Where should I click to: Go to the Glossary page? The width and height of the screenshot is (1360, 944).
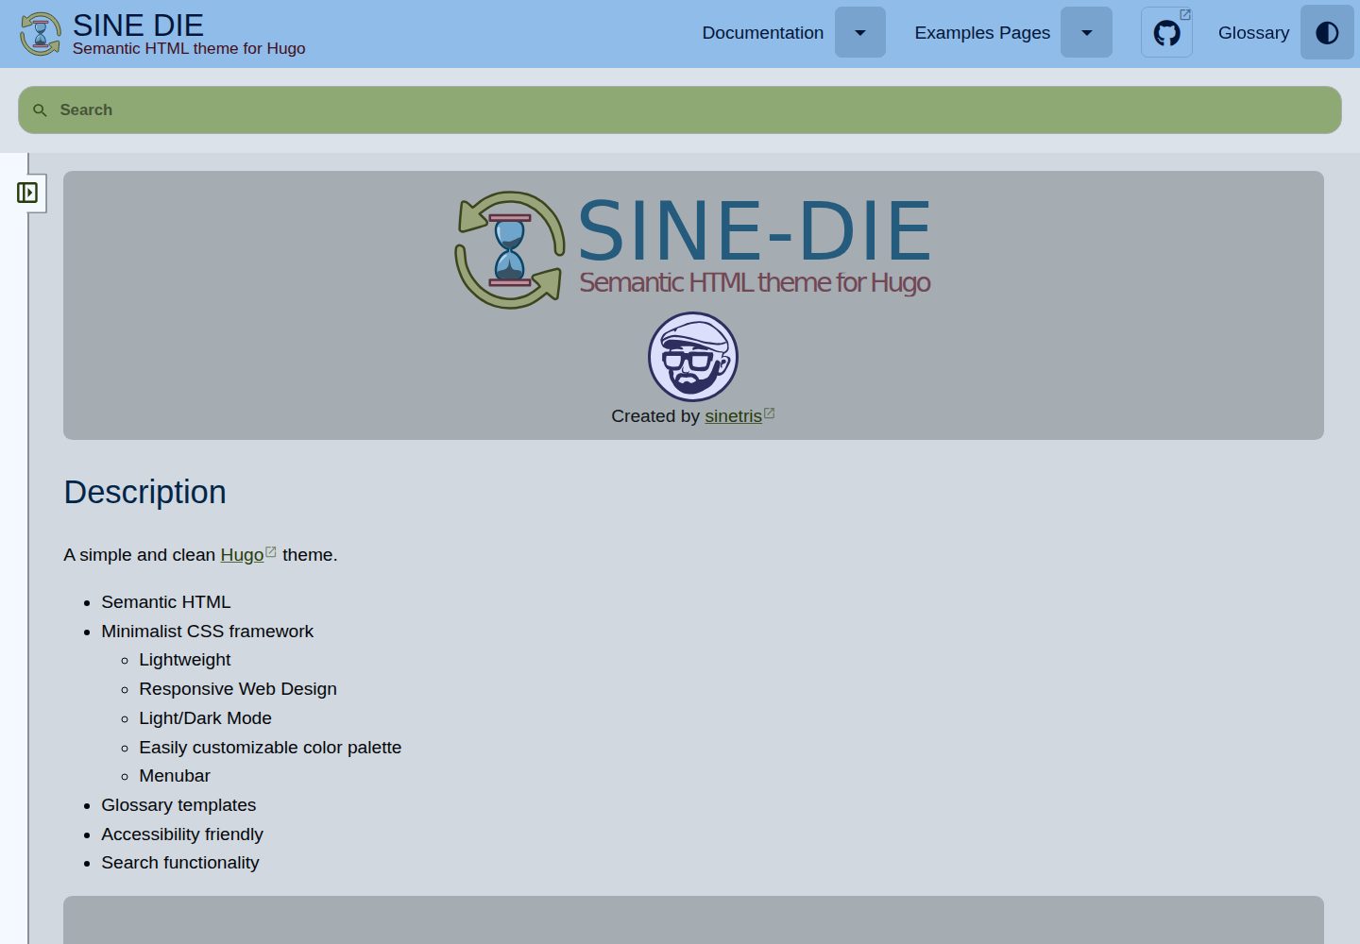tap(1253, 33)
